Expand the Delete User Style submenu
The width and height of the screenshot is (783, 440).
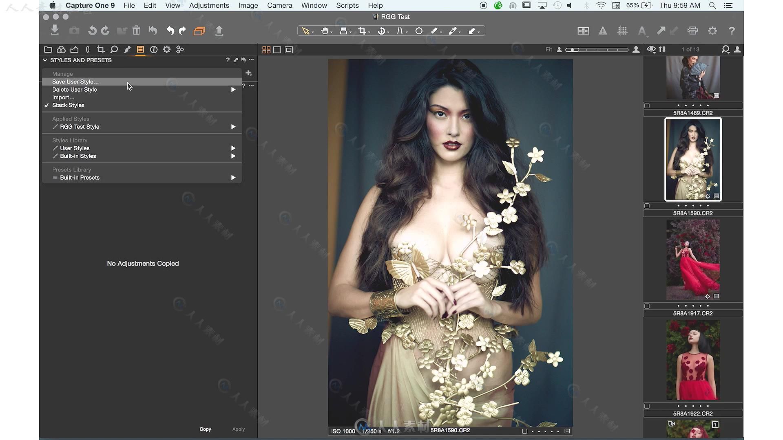(233, 90)
